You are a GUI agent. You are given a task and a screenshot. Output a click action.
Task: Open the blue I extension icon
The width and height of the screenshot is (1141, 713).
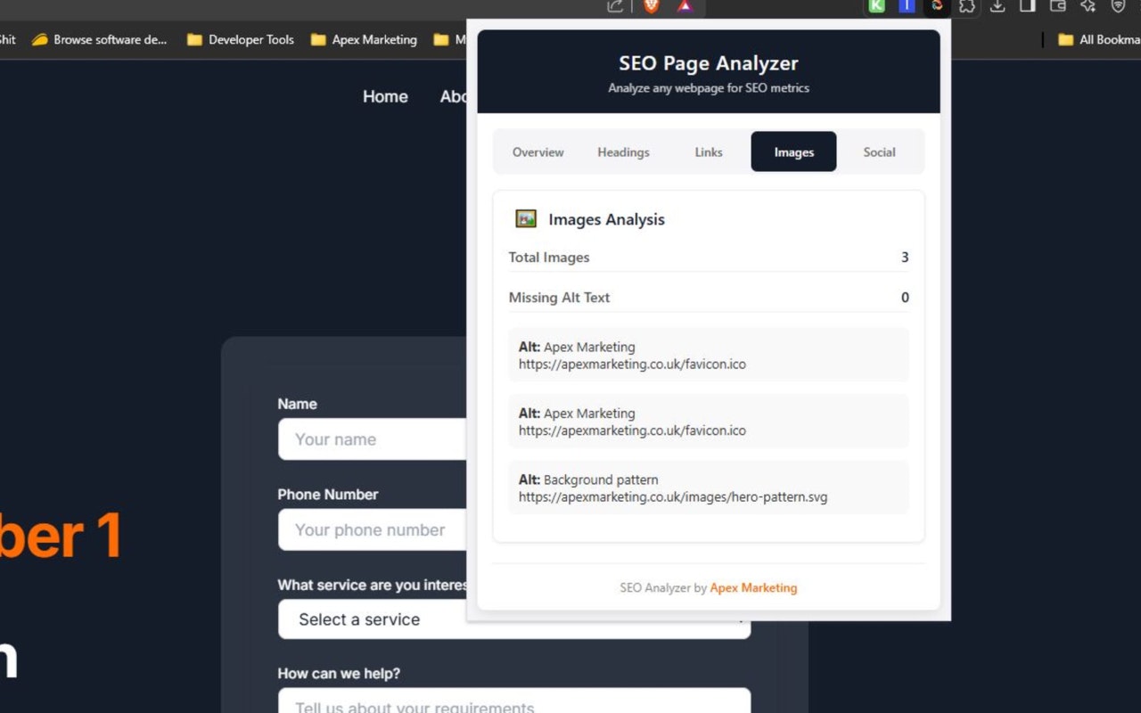pos(907,5)
